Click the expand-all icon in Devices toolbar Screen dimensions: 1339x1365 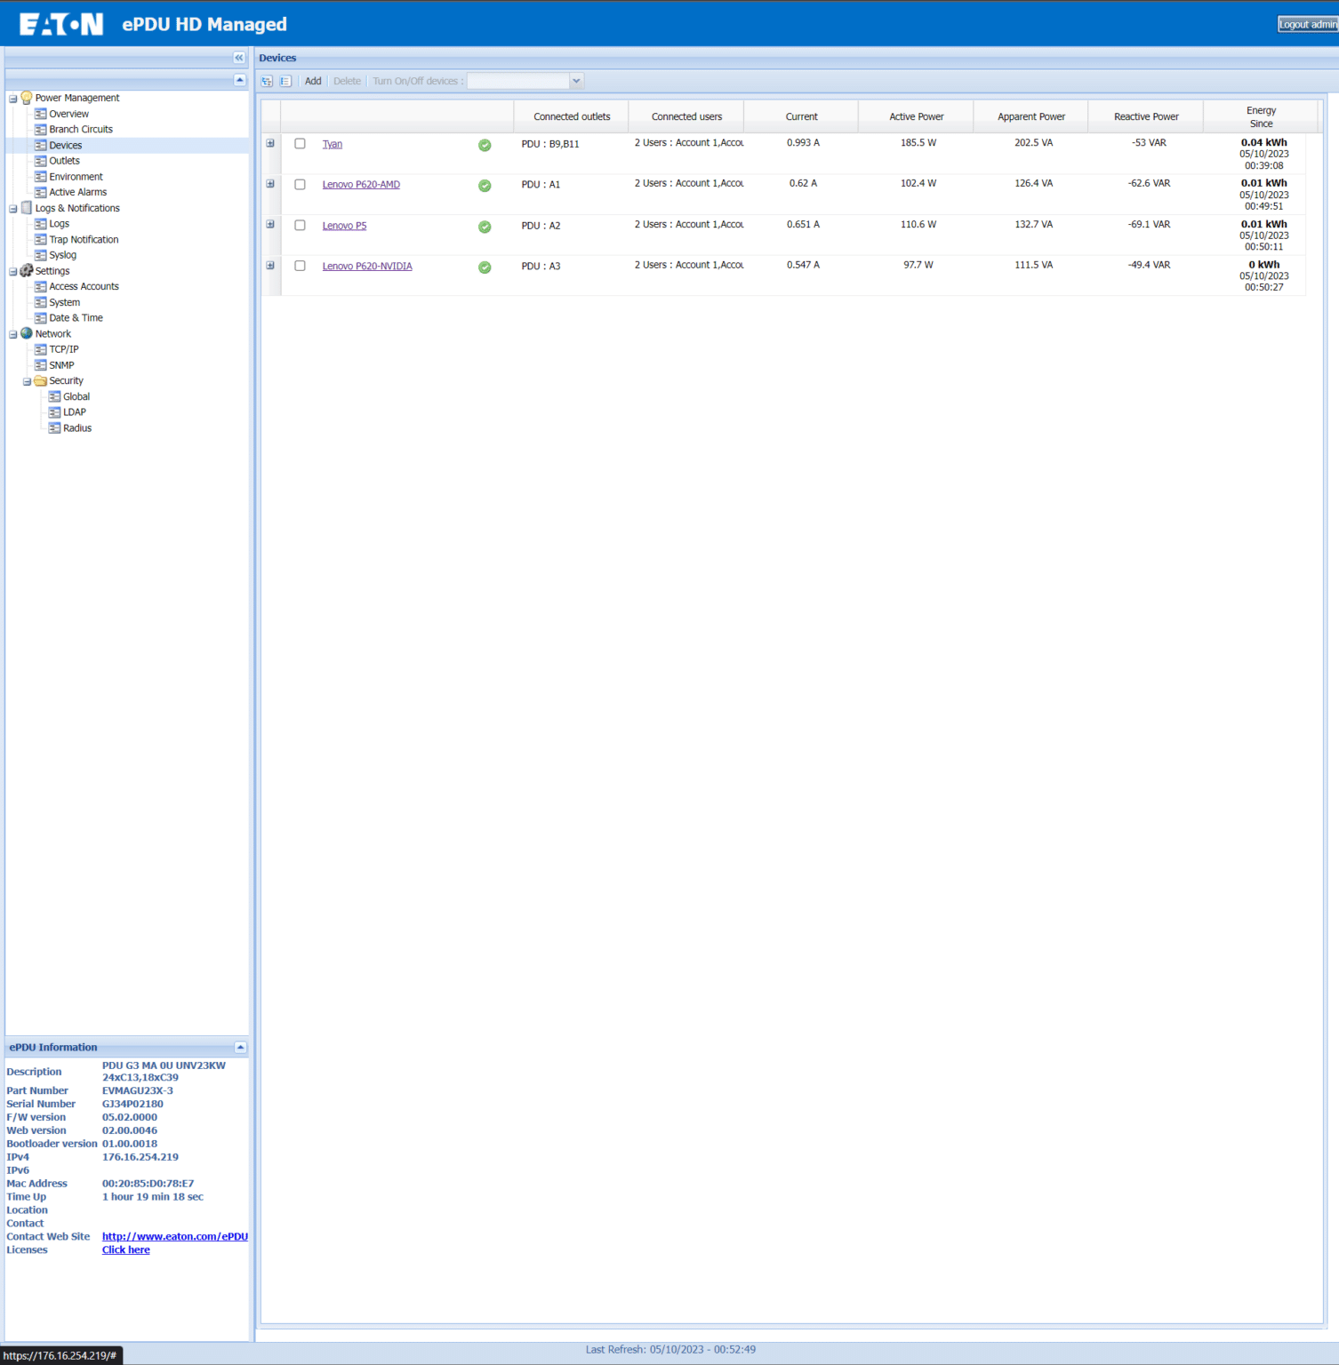tap(267, 81)
